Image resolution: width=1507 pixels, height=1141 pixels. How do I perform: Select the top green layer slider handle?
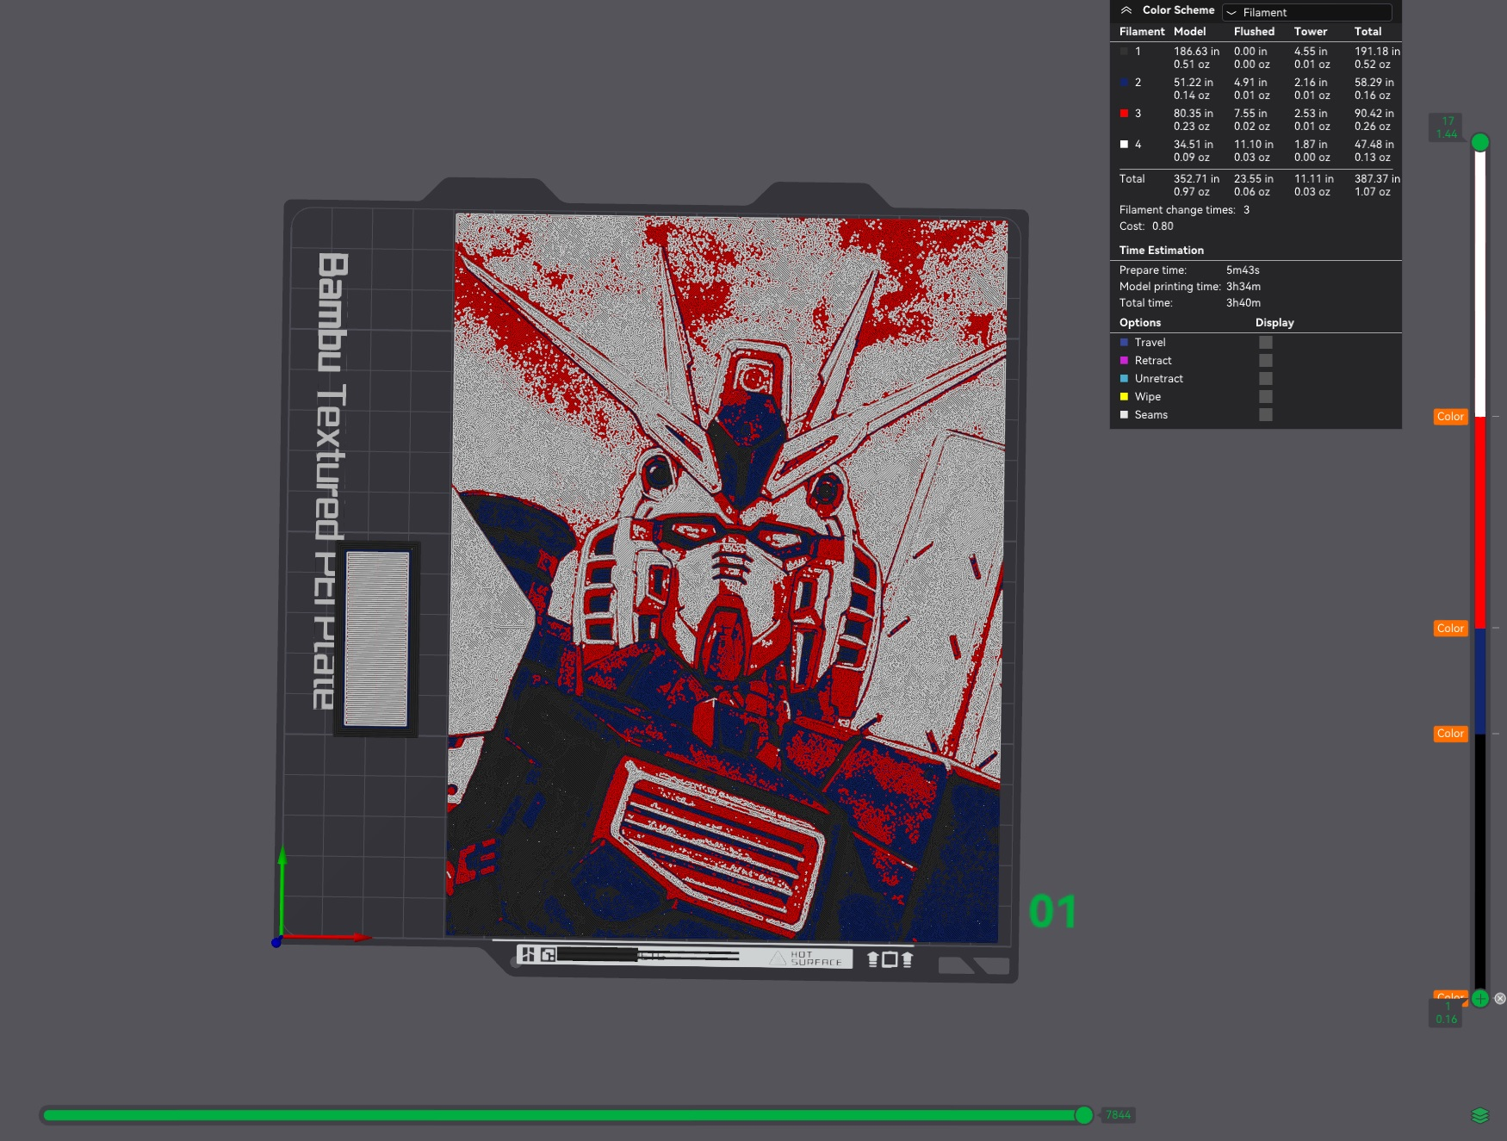click(x=1479, y=142)
